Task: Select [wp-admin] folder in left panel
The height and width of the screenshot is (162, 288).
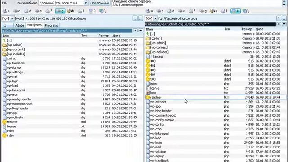Action: pyautogui.click(x=72, y=45)
